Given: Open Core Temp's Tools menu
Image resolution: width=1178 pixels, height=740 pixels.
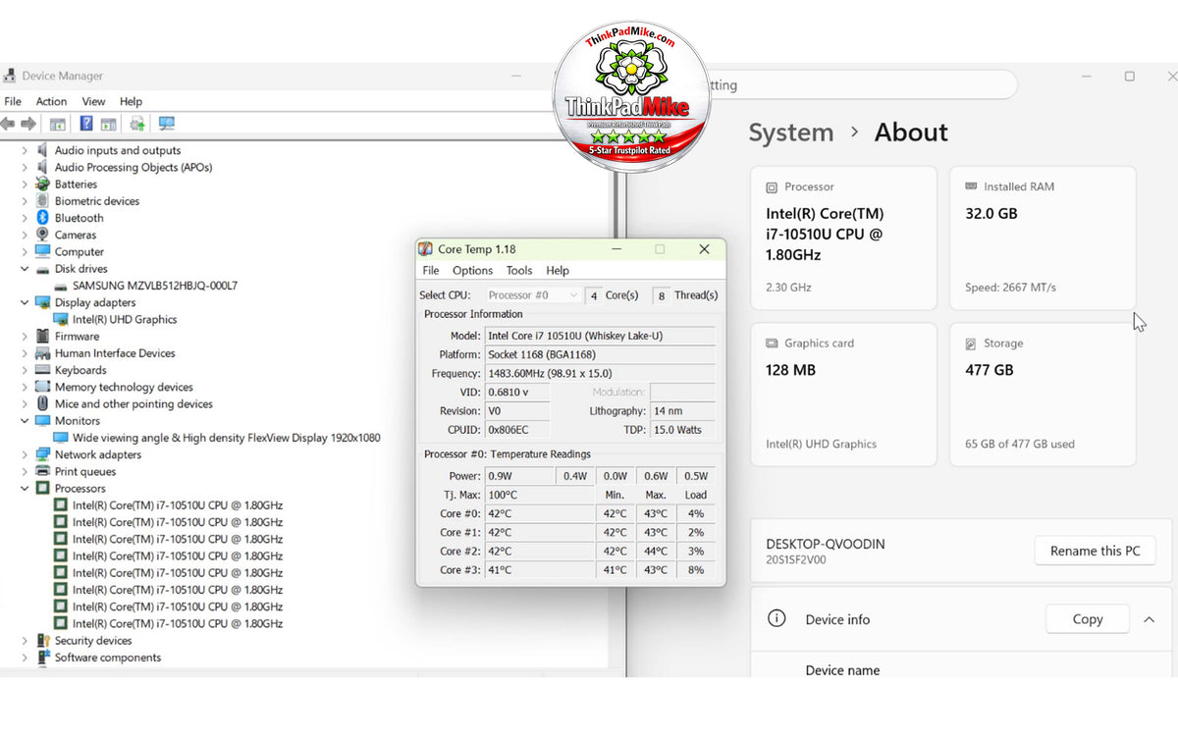Looking at the screenshot, I should point(519,271).
